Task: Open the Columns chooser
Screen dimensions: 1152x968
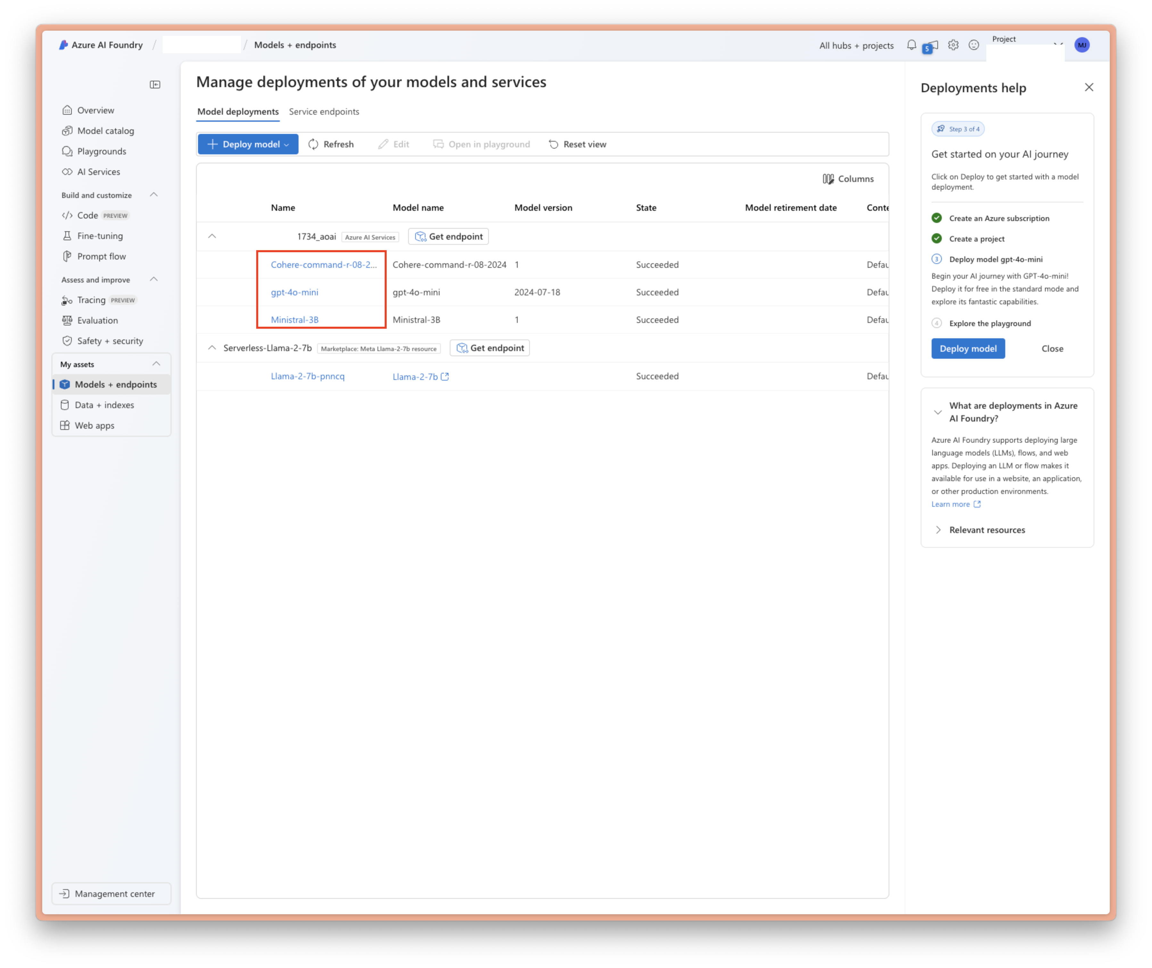Action: pyautogui.click(x=848, y=179)
